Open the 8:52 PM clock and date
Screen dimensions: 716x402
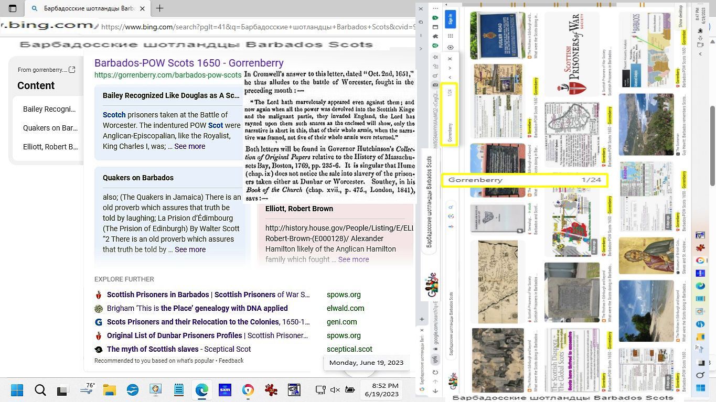coord(381,389)
